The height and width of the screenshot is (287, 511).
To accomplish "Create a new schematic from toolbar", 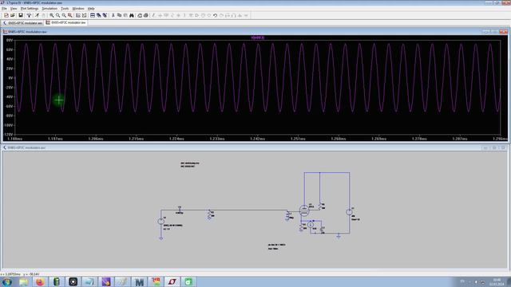I will click(x=6, y=15).
